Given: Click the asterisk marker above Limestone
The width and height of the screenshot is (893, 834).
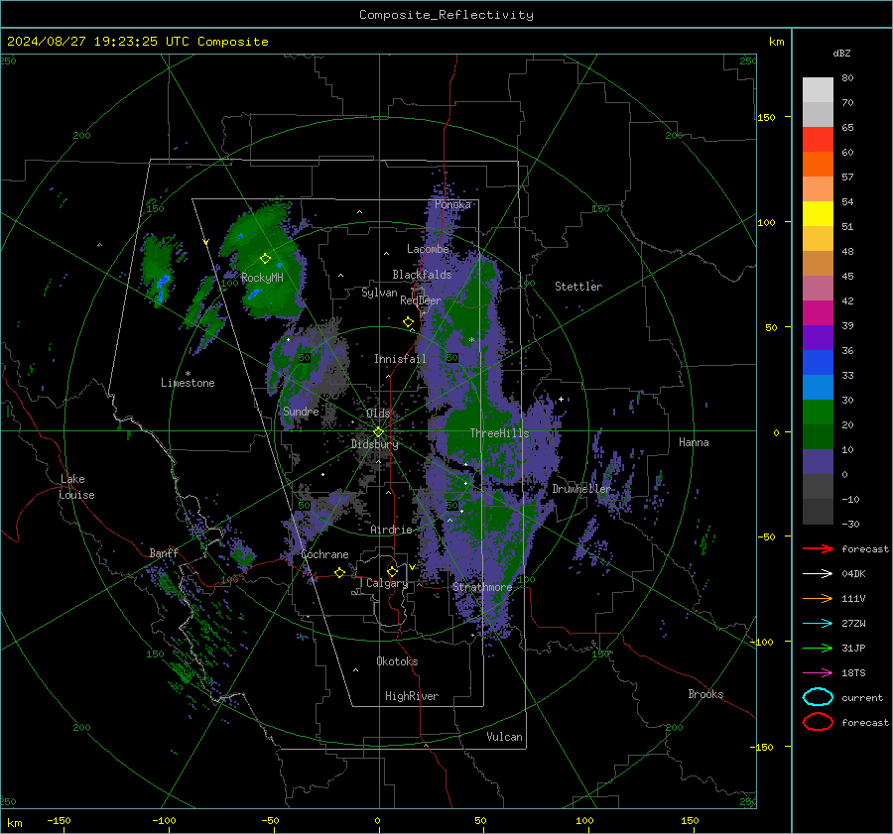Looking at the screenshot, I should coord(188,374).
